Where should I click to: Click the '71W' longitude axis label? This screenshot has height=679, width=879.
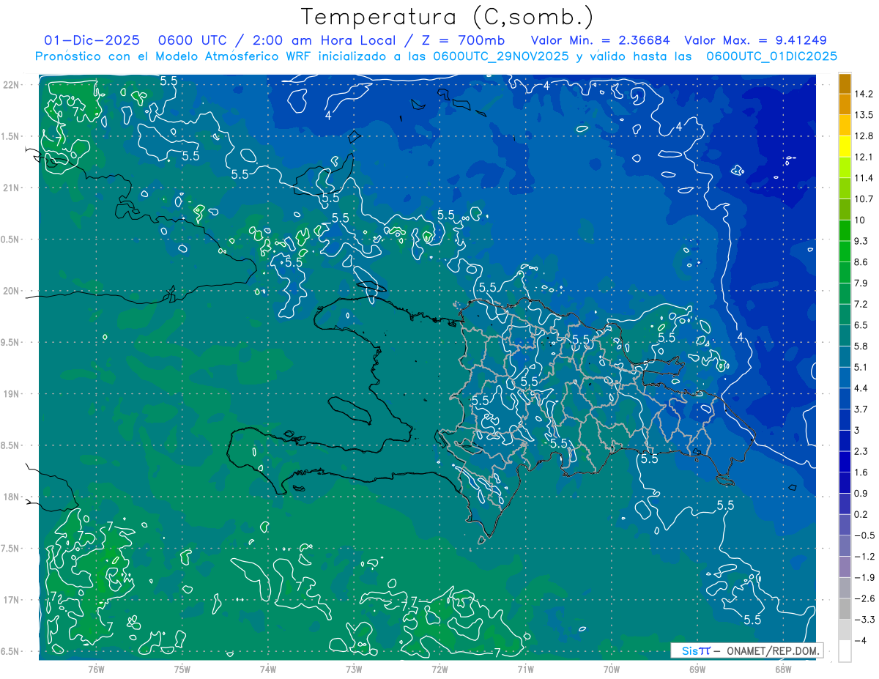coord(525,669)
